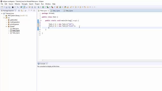
Task: Click the Open Type toolbar icon
Action: tap(65, 7)
